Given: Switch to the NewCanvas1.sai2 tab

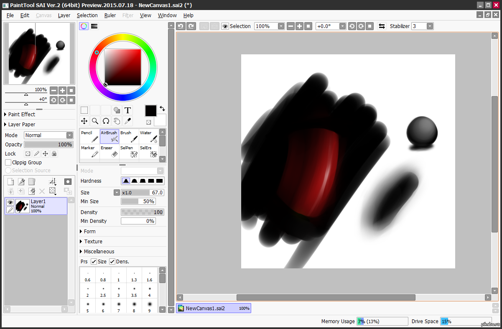Looking at the screenshot, I should tap(214, 308).
